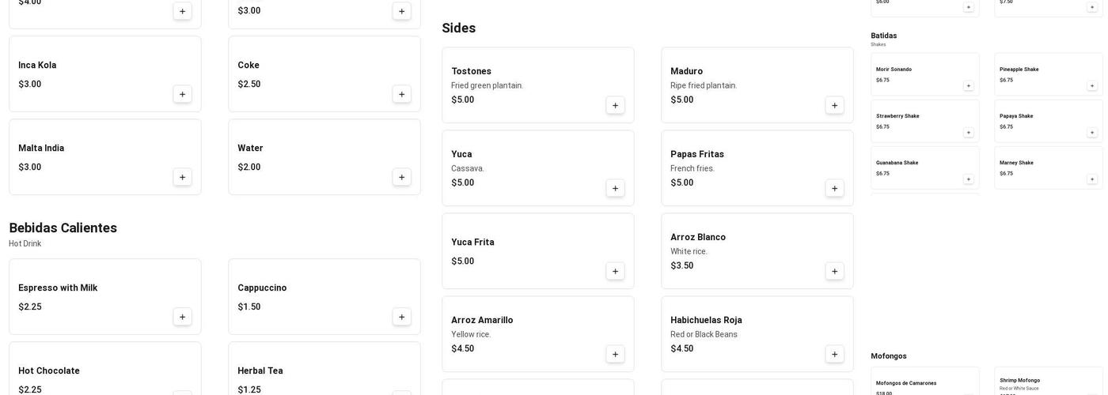Add Cappuccino using plus icon
The width and height of the screenshot is (1108, 395).
pos(401,317)
